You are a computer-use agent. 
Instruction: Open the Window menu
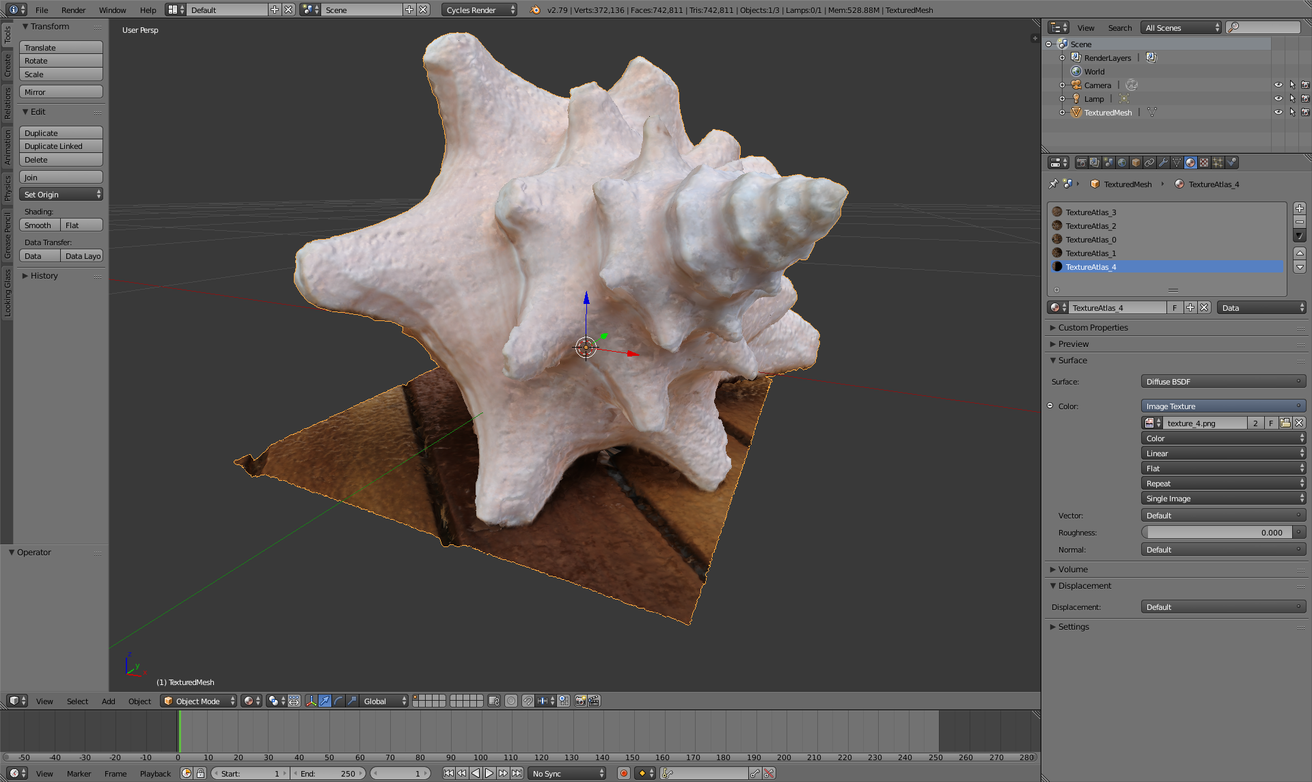point(112,10)
